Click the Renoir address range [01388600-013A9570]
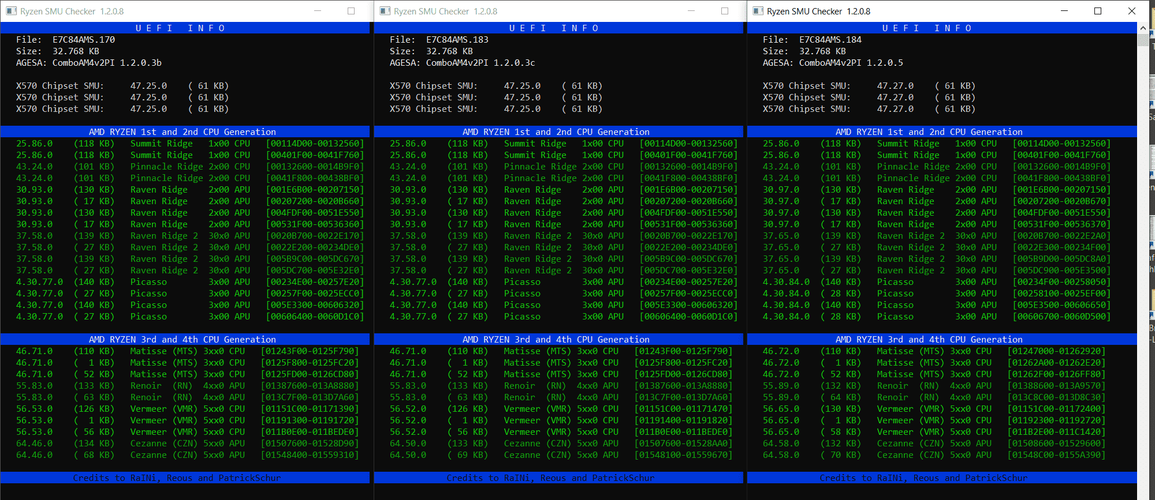The width and height of the screenshot is (1155, 500). [1056, 386]
